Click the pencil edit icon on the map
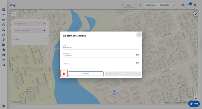Screen dimensions: 202x109 tap(196, 14)
